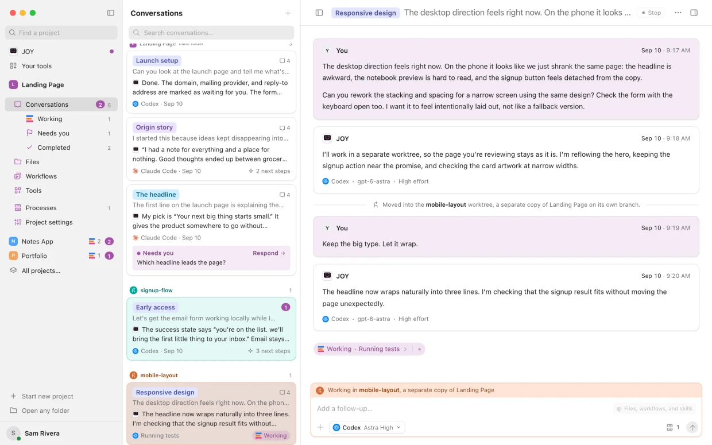This screenshot has height=445, width=712.
Task: Click the Files, workflows, and skills hint
Action: tap(655, 409)
